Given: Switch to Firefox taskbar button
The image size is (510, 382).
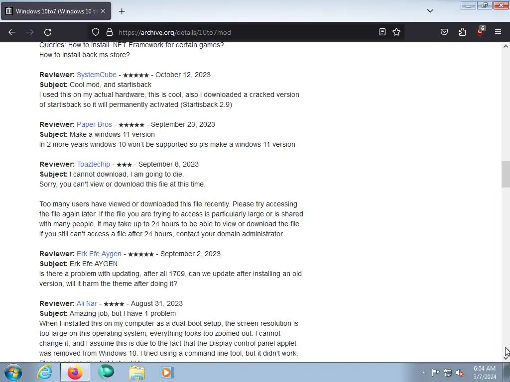Looking at the screenshot, I should click(75, 372).
